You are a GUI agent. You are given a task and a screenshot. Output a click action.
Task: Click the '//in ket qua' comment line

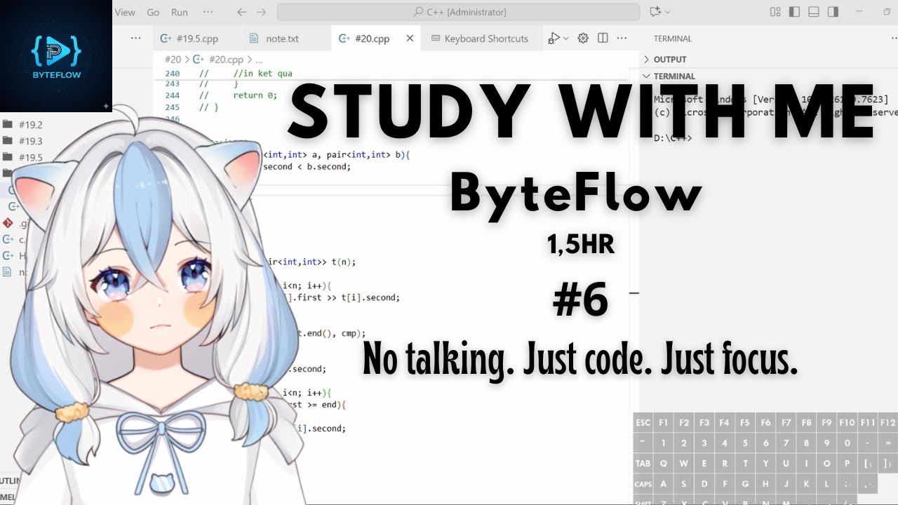click(263, 74)
